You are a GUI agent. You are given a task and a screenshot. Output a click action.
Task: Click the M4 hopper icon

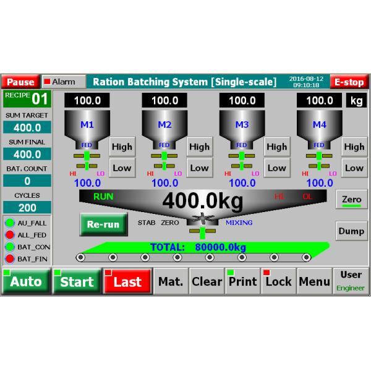pos(320,130)
